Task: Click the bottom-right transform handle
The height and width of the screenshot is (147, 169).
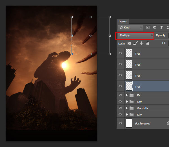Action: (x=110, y=54)
